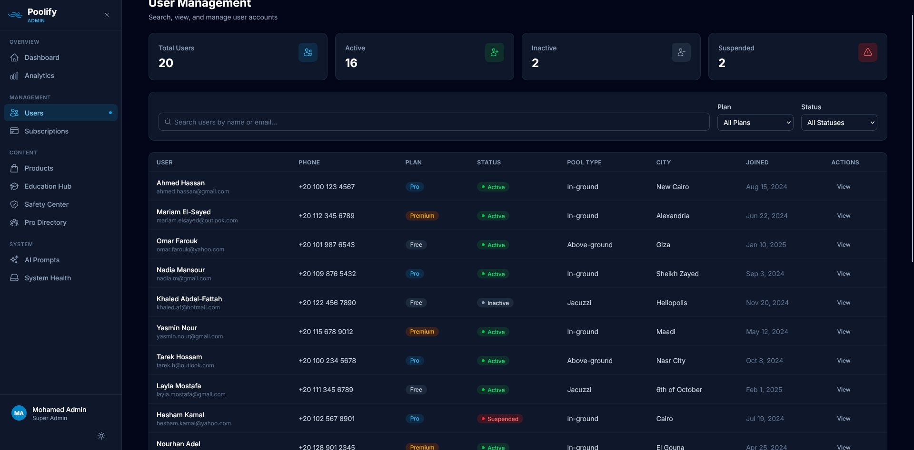Click the name Tarek Hossam

click(x=179, y=357)
